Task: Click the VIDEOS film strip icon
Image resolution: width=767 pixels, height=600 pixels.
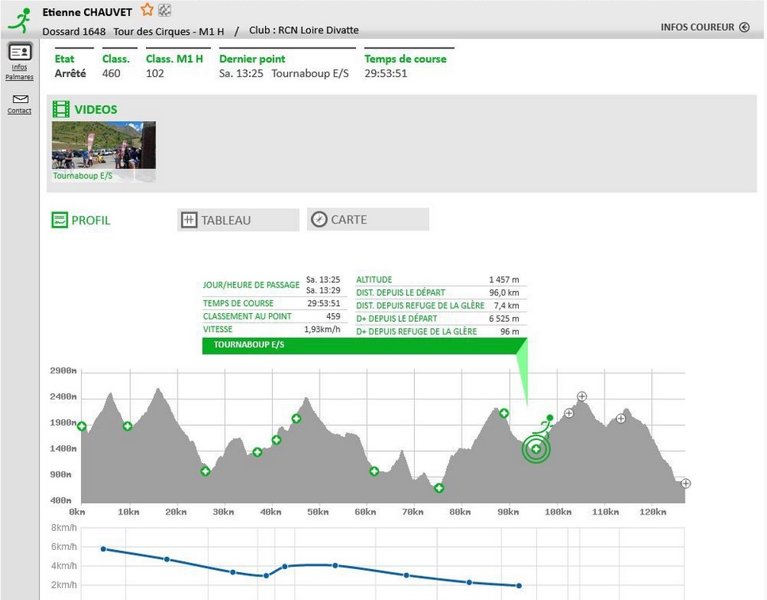Action: click(x=61, y=110)
